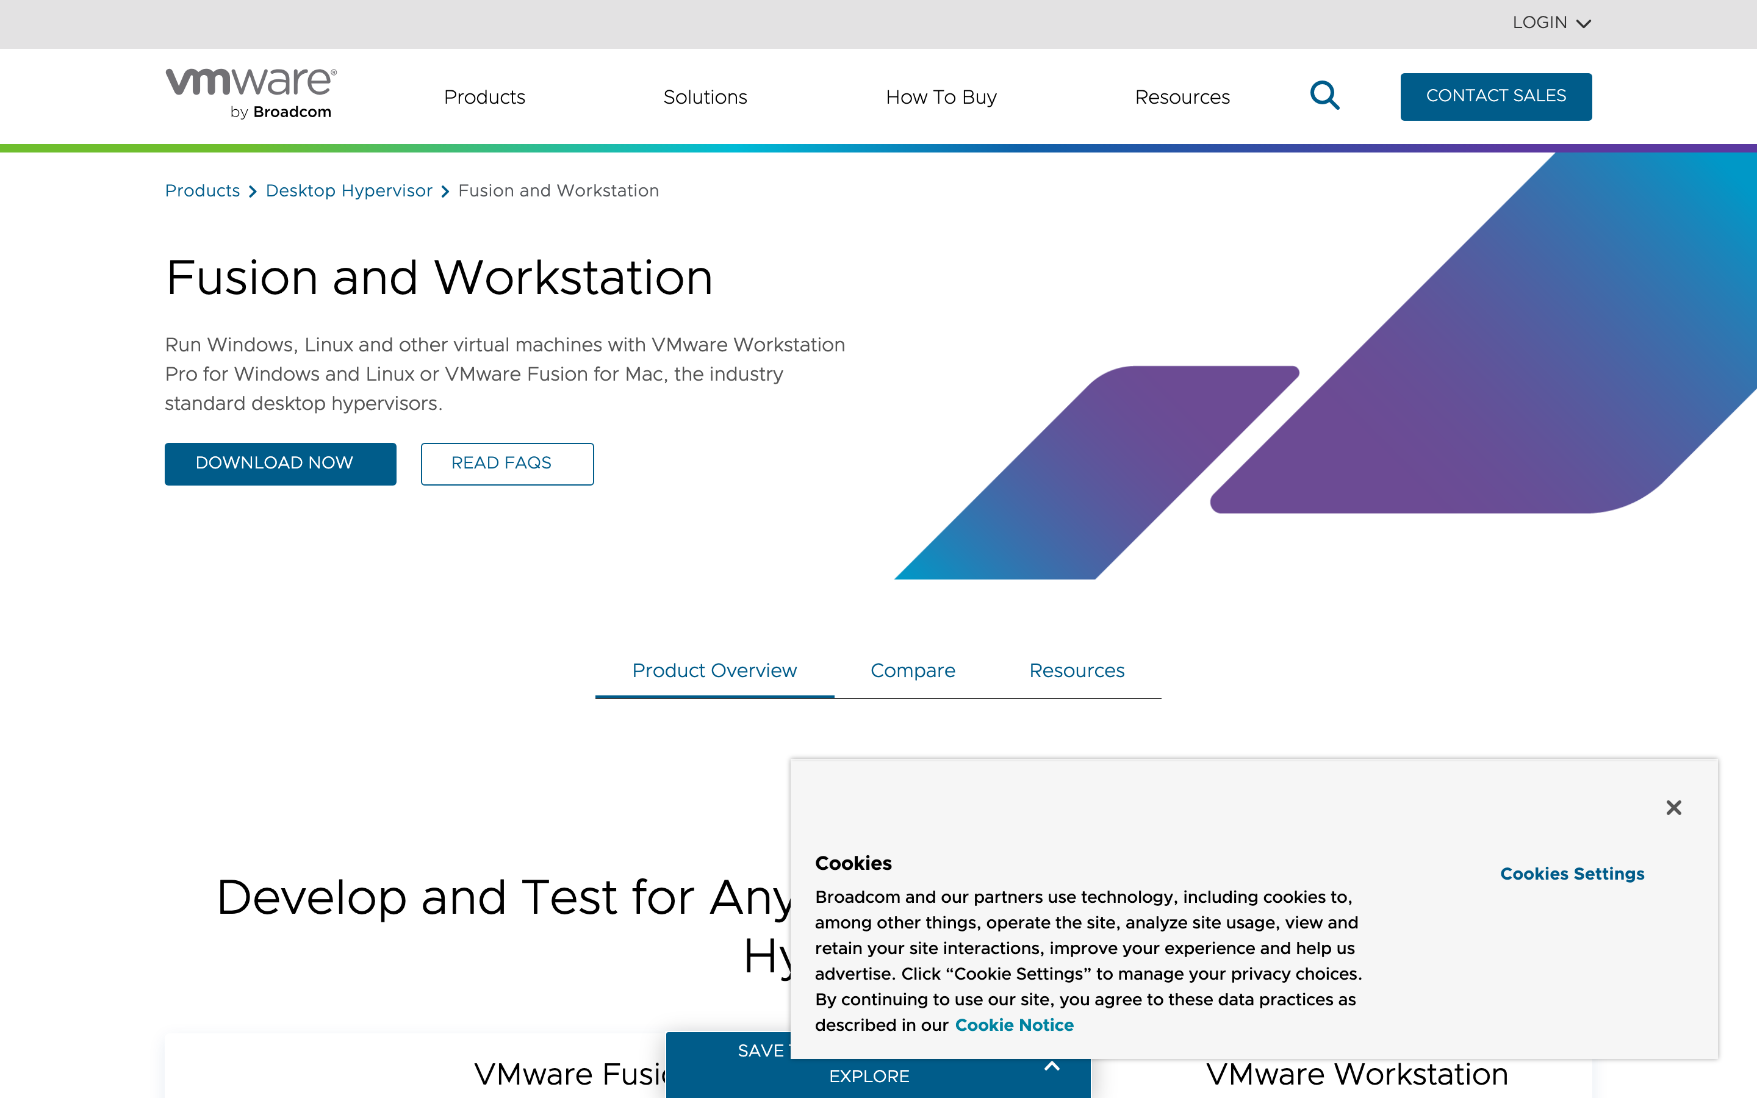Click READ FAQS button
1757x1098 pixels.
[507, 464]
